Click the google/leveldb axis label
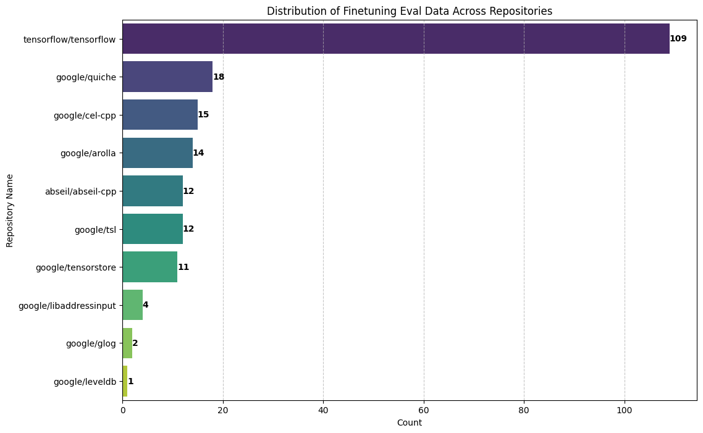This screenshot has width=703, height=433. [x=85, y=382]
